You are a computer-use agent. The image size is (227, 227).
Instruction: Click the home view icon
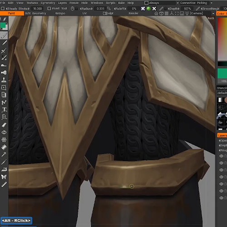point(156,14)
